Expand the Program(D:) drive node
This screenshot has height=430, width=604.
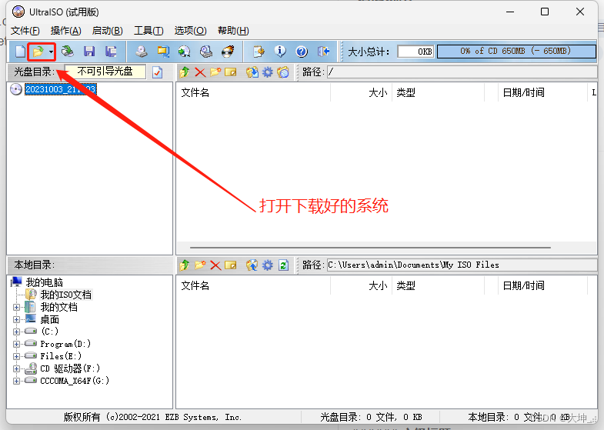(x=16, y=344)
